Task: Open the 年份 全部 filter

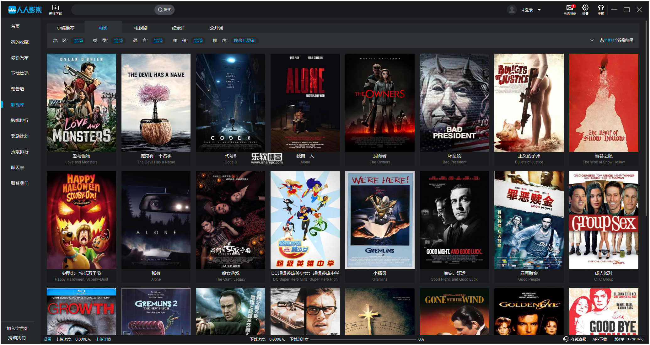Action: (198, 40)
